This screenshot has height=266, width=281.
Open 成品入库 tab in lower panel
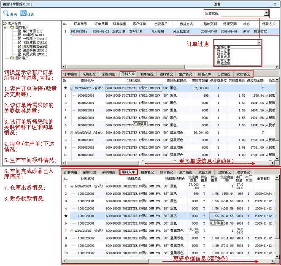coord(205,172)
